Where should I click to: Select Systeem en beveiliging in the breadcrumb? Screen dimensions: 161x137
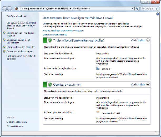(x=57, y=8)
